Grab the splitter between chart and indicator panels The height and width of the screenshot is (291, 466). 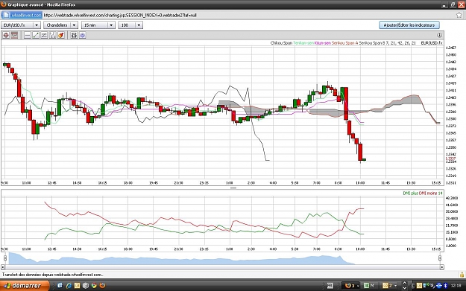click(x=233, y=188)
